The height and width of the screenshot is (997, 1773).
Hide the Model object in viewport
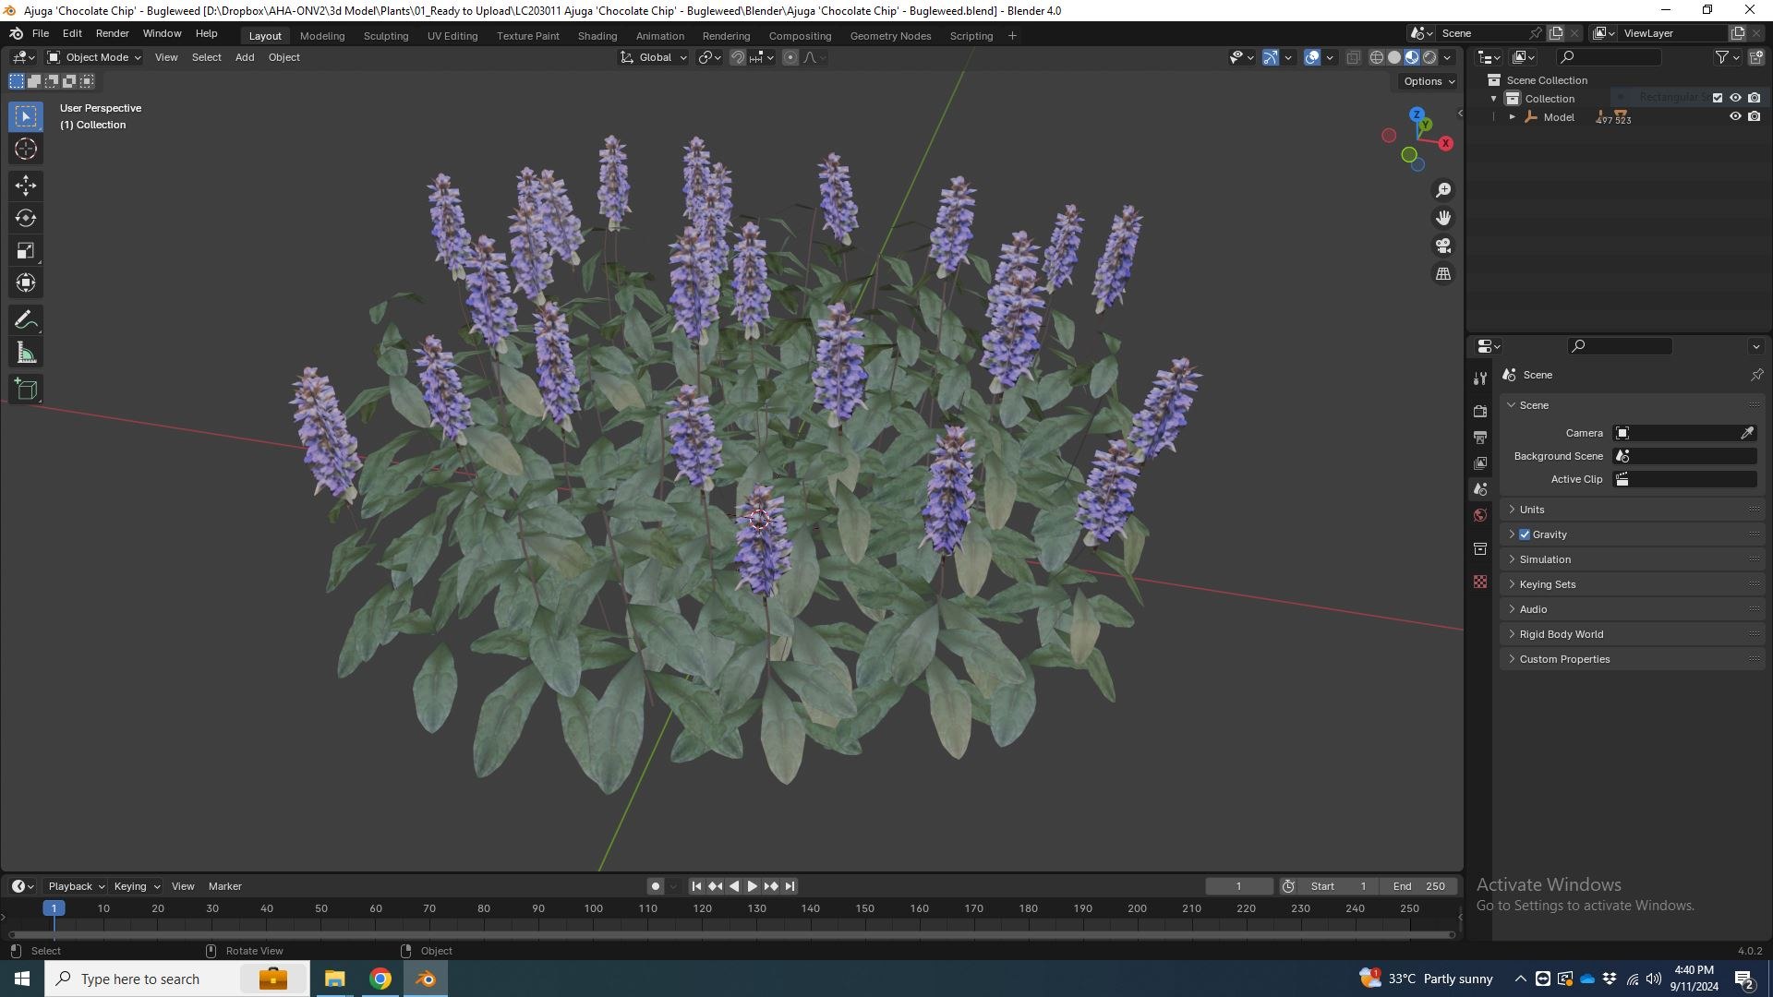click(x=1735, y=116)
